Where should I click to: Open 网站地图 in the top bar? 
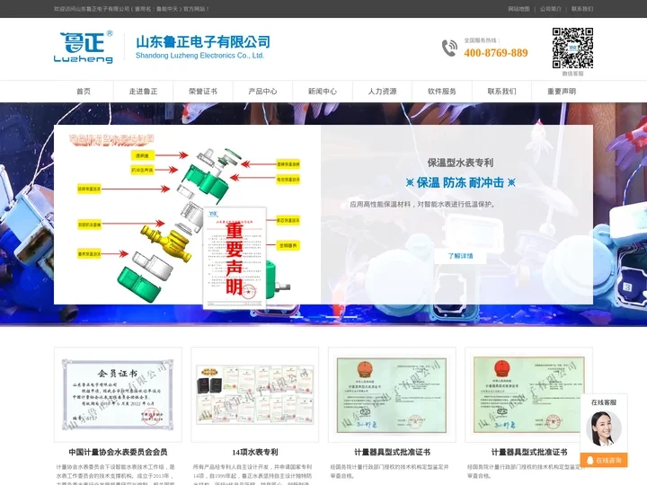[x=518, y=9]
